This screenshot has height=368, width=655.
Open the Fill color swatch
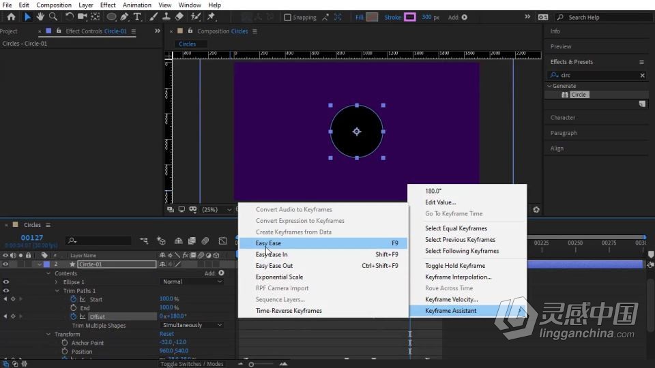(372, 17)
